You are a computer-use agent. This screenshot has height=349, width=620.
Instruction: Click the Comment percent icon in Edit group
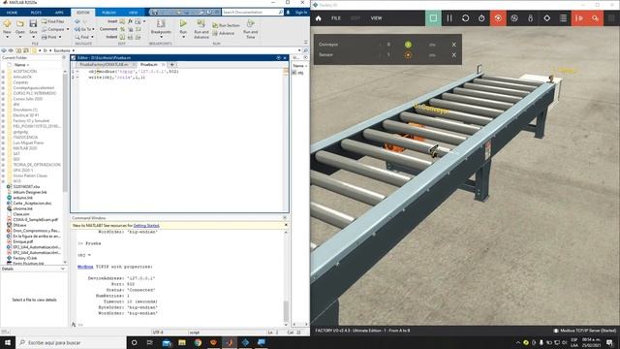coord(123,29)
